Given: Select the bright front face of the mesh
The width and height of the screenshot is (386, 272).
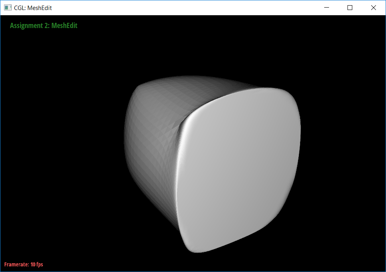Looking at the screenshot, I should pos(238,169).
